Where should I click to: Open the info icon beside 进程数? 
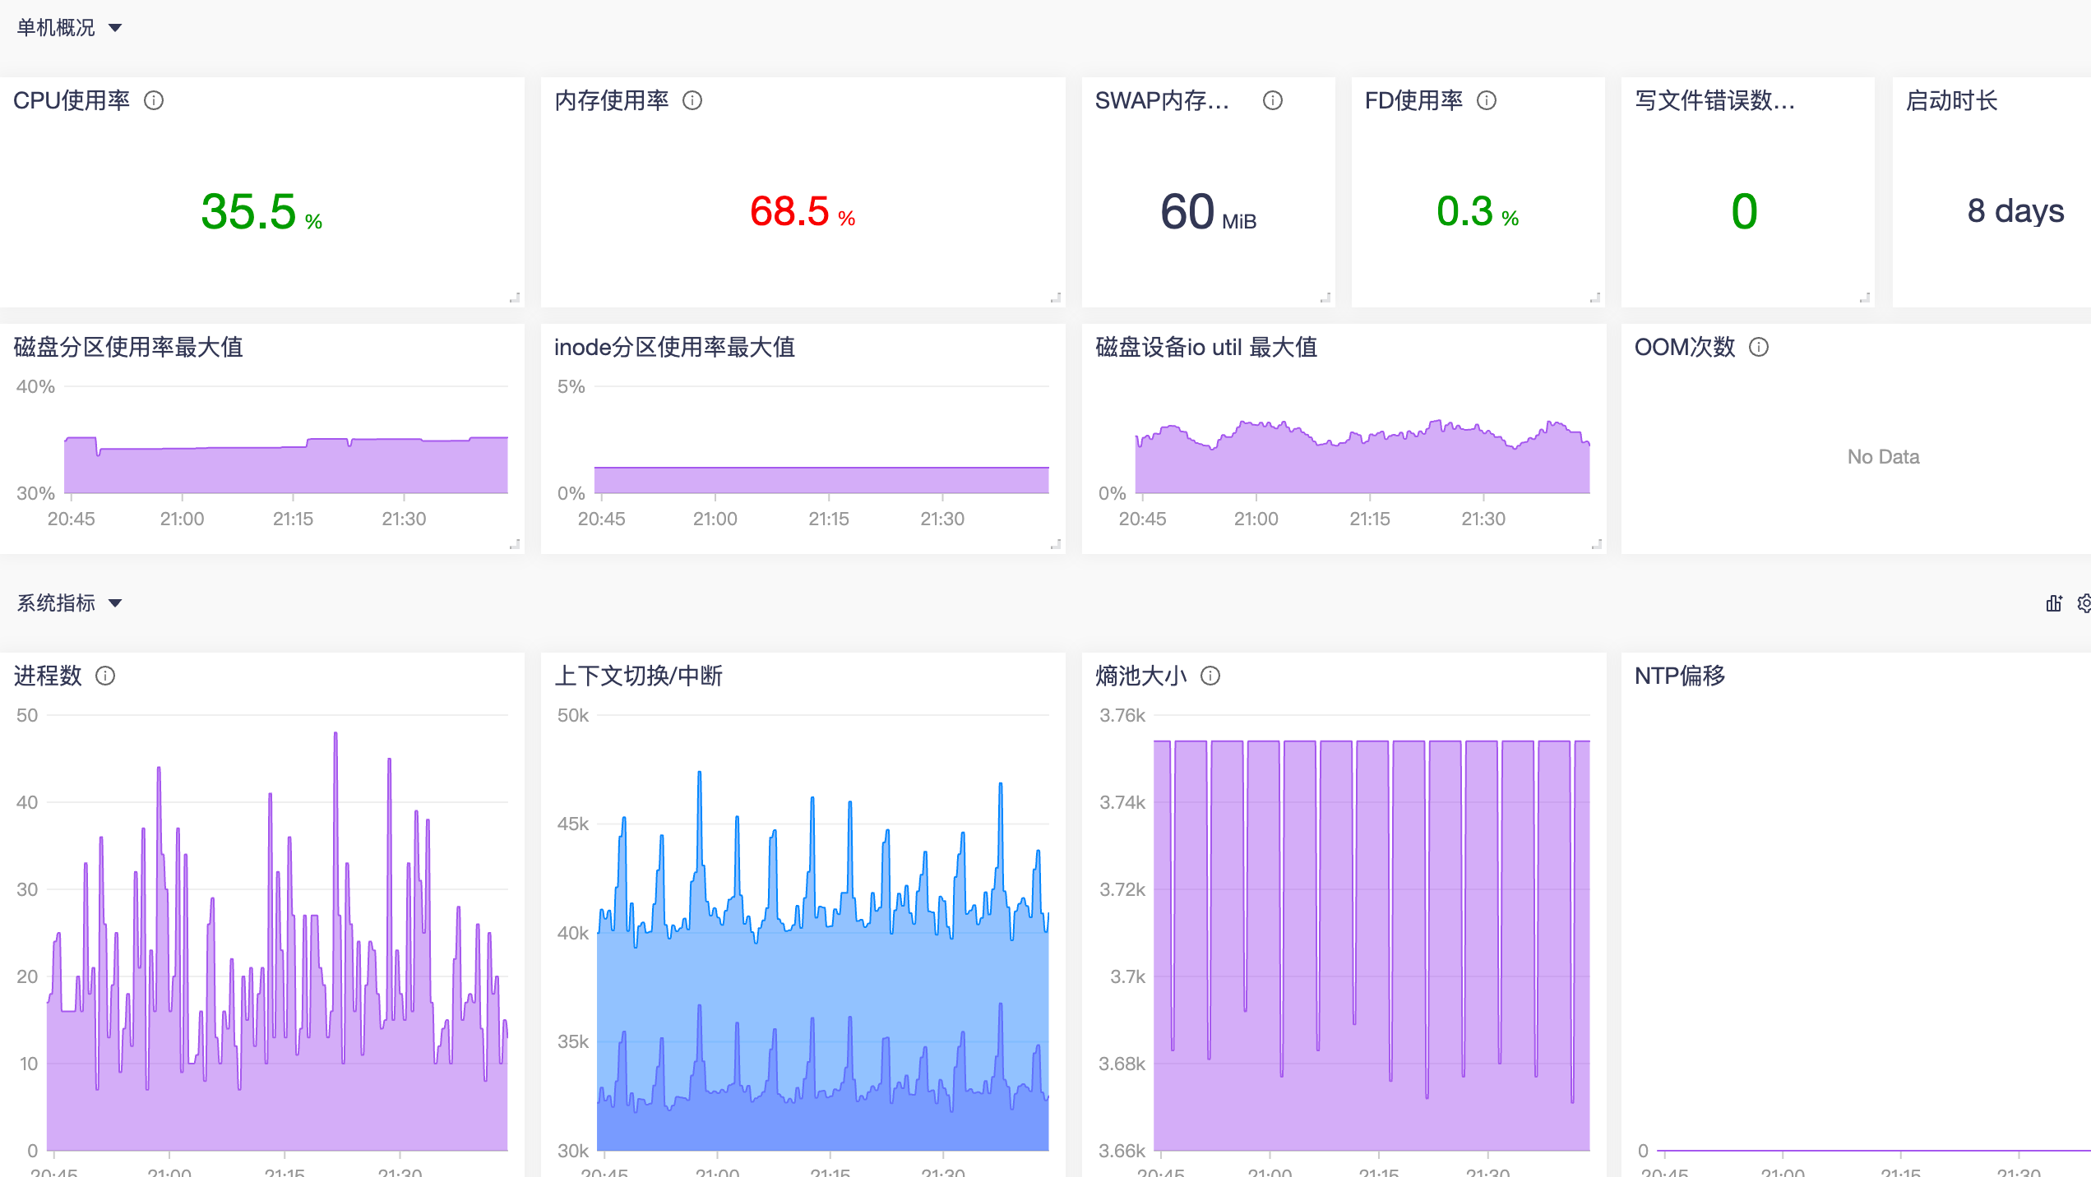click(105, 676)
